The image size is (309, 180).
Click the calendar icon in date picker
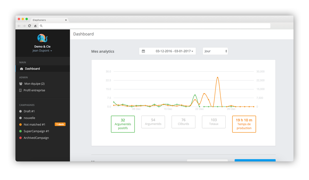coord(143,51)
